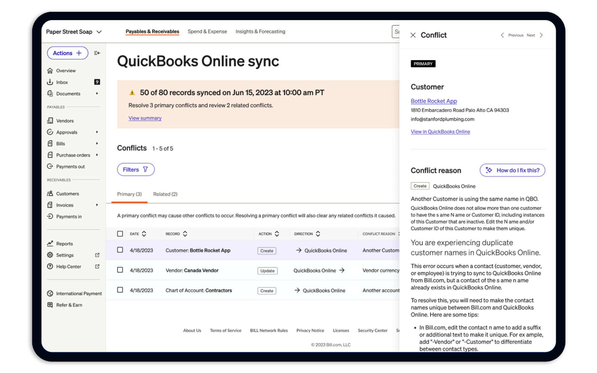Toggle the select-all checkbox in table header
Image resolution: width=597 pixels, height=373 pixels.
tap(120, 234)
